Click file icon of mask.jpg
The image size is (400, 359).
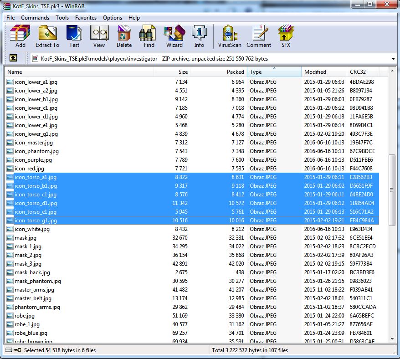tap(10, 238)
